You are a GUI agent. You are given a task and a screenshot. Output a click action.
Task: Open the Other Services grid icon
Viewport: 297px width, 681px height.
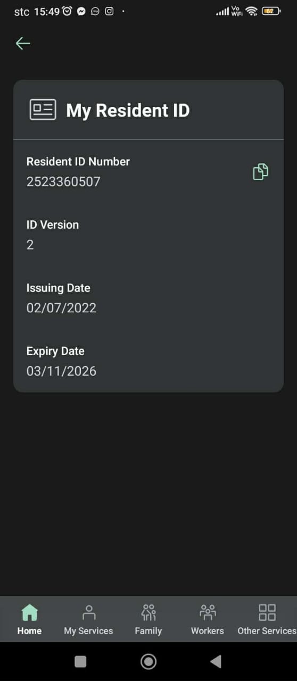click(267, 612)
